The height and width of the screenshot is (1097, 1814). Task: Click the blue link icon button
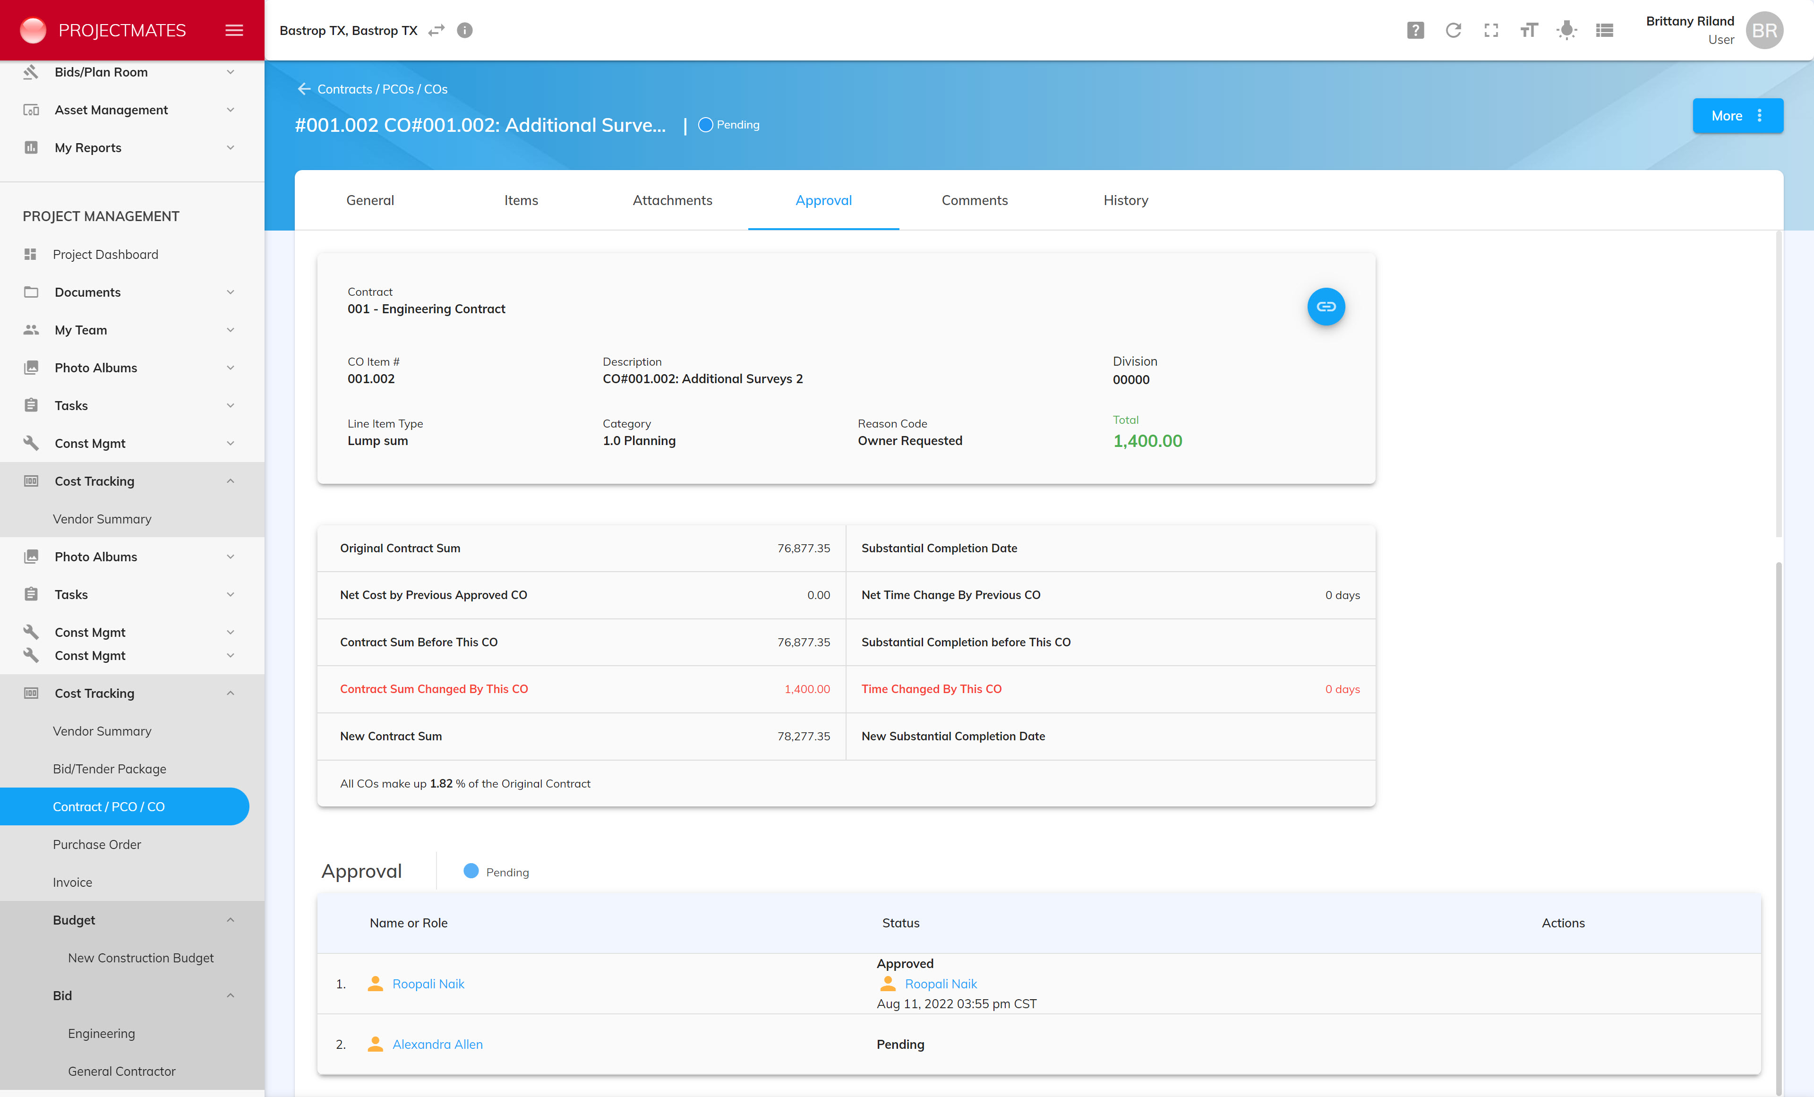[x=1326, y=306]
